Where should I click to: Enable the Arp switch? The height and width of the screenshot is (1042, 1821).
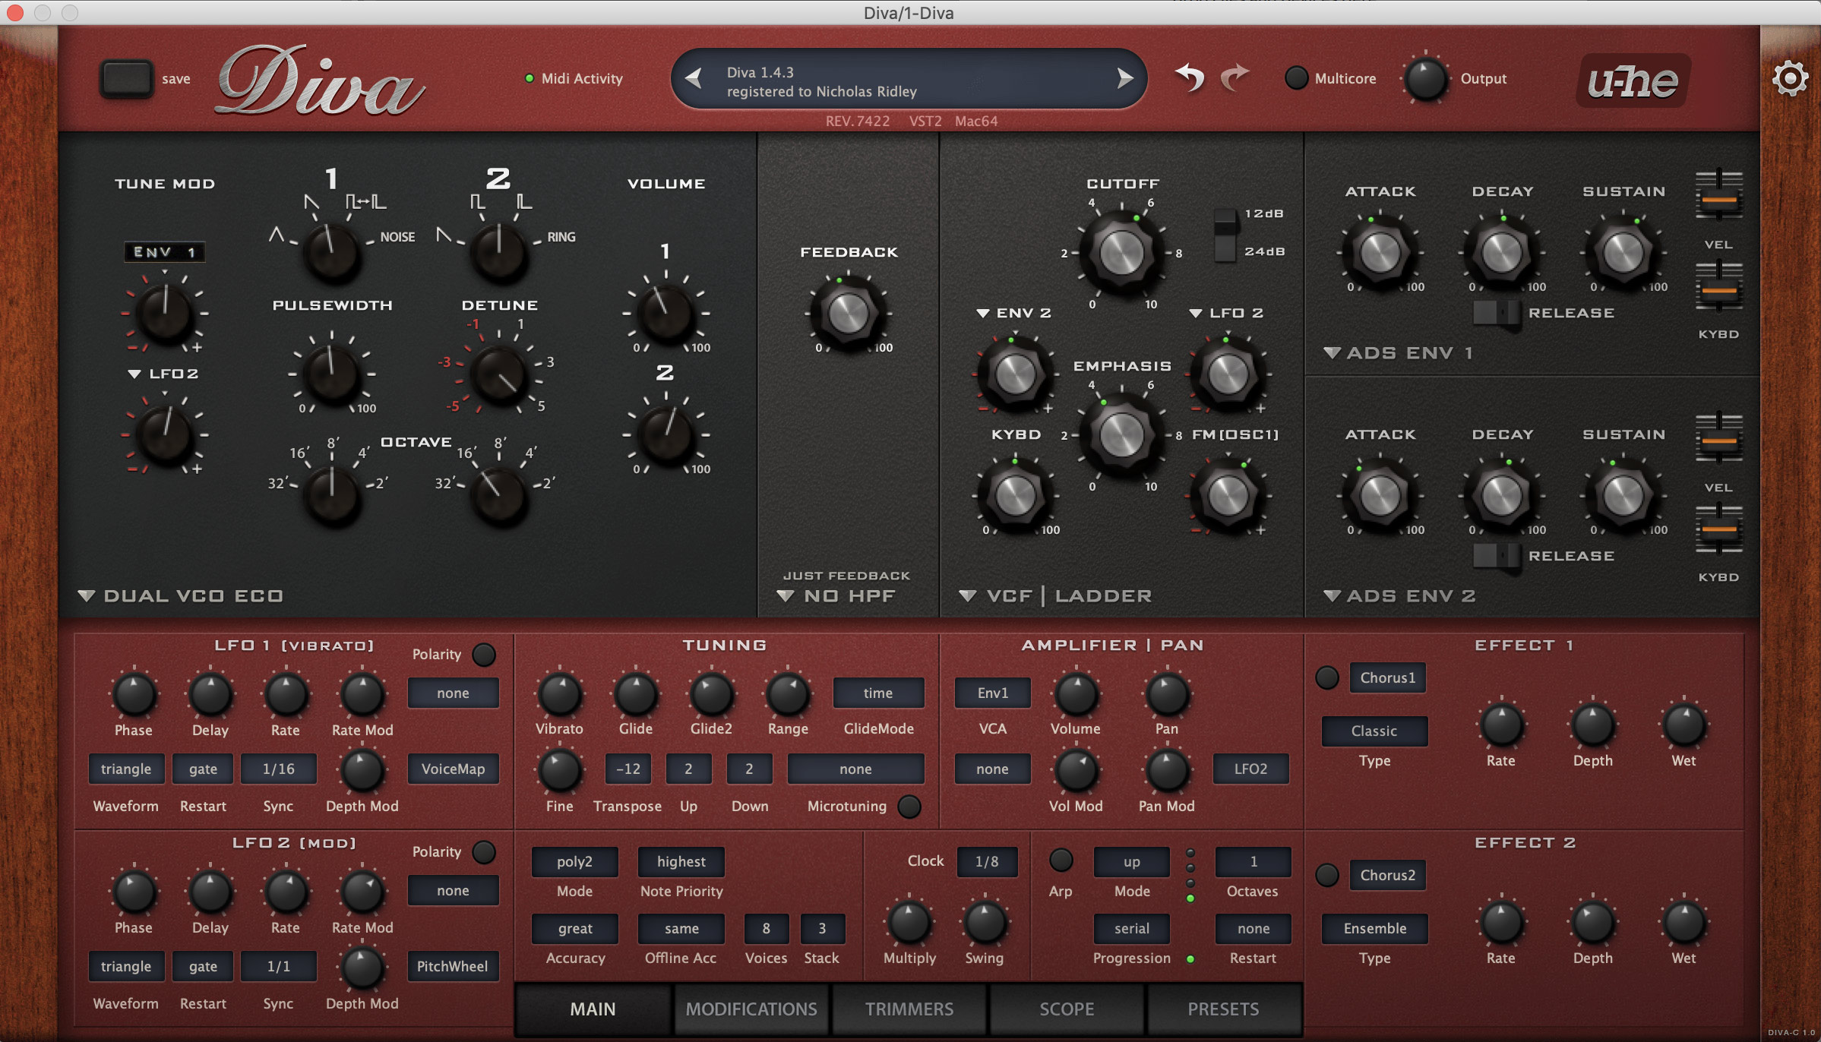[x=1061, y=860]
